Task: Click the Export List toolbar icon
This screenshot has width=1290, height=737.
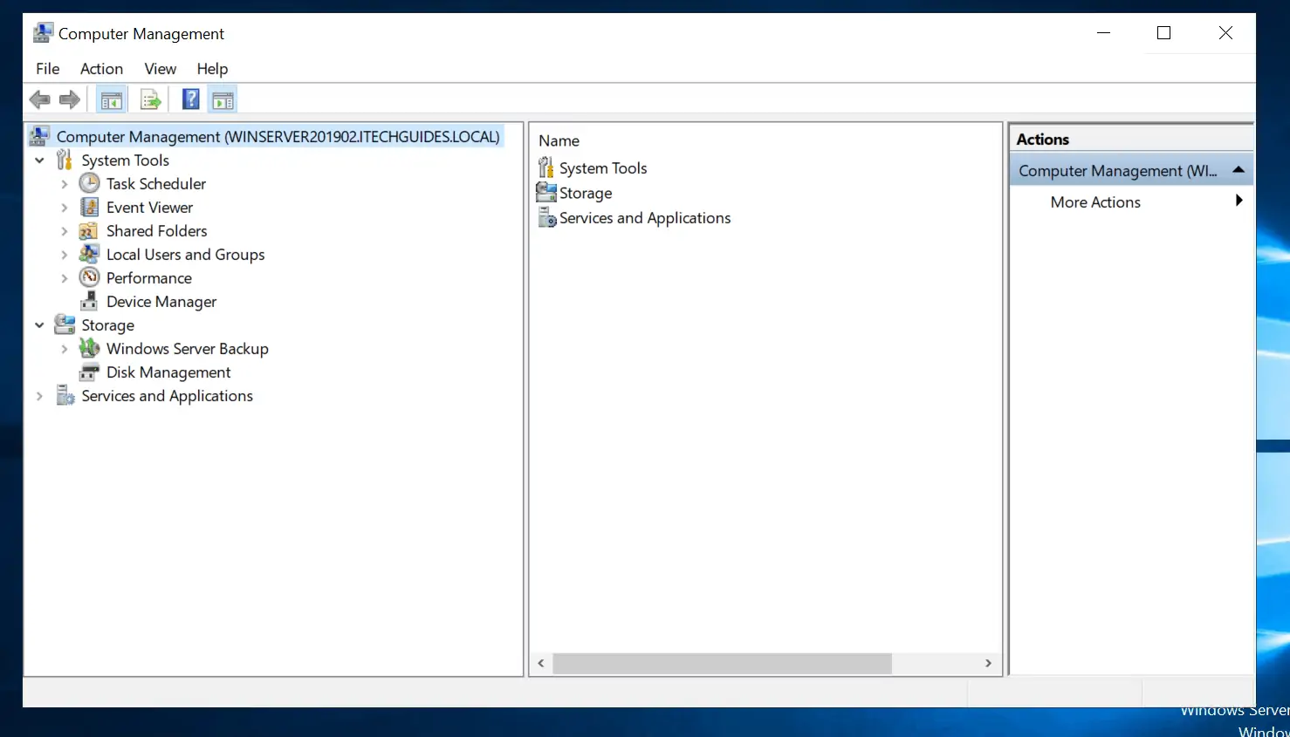Action: coord(151,100)
